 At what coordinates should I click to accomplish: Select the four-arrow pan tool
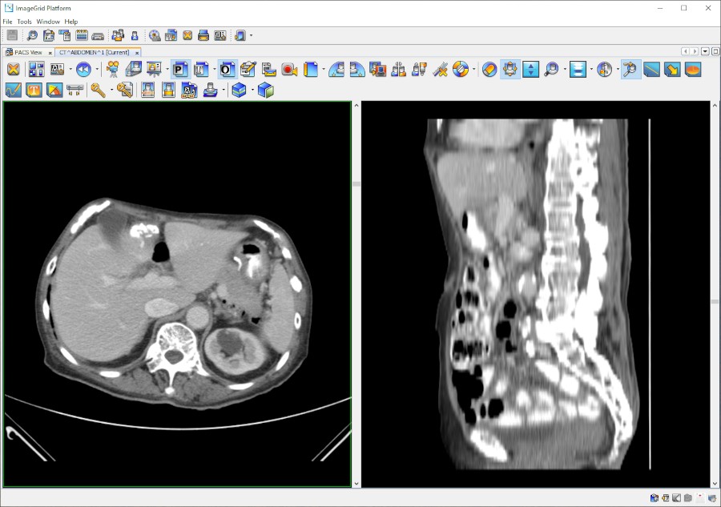[x=509, y=69]
